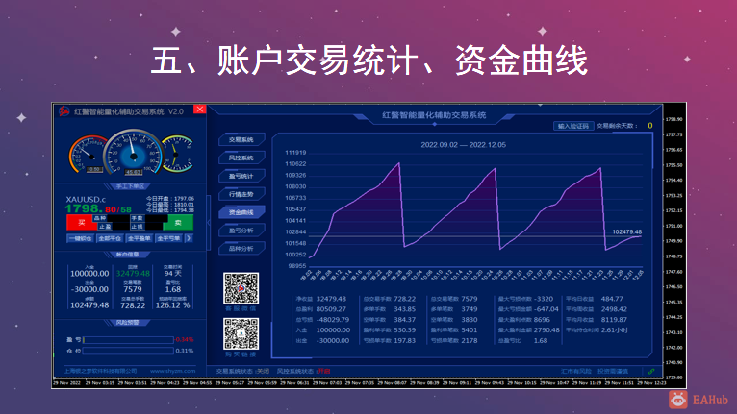Click the 交易系统状态 status text
737x414 pixels.
coord(243,371)
